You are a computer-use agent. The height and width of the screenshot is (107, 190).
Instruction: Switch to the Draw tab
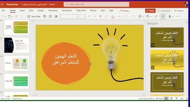tap(31, 11)
